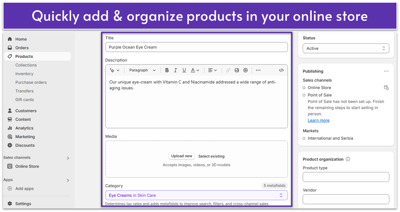Open Learn more link about Point of Sale
Screen dimensions: 400x212
point(319,120)
